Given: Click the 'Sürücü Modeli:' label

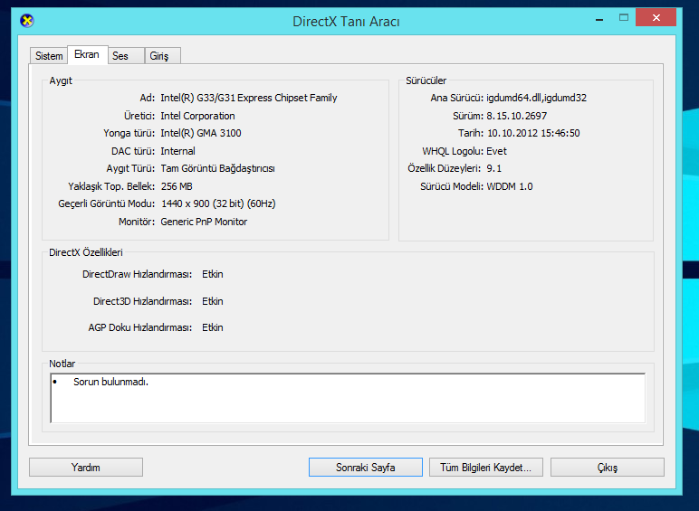Looking at the screenshot, I should 452,186.
